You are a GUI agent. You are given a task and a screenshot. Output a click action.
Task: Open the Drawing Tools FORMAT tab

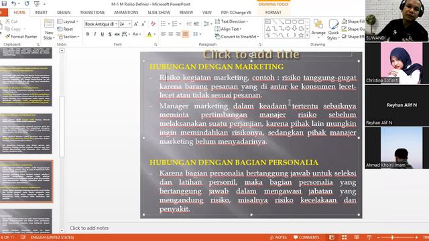pos(273,13)
